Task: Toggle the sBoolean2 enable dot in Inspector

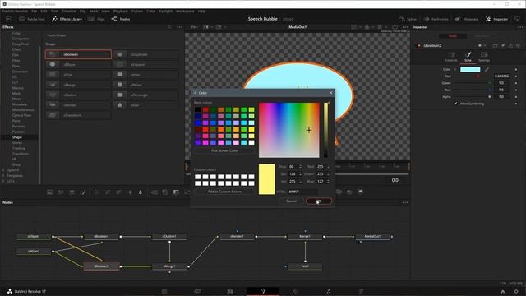Action: tap(419, 46)
